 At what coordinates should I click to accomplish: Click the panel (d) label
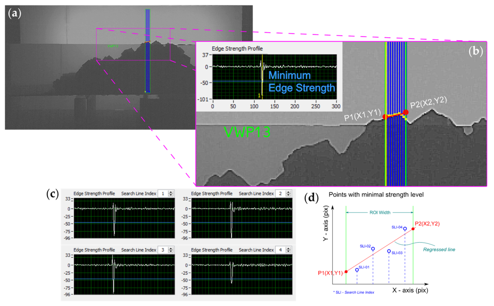(312, 198)
